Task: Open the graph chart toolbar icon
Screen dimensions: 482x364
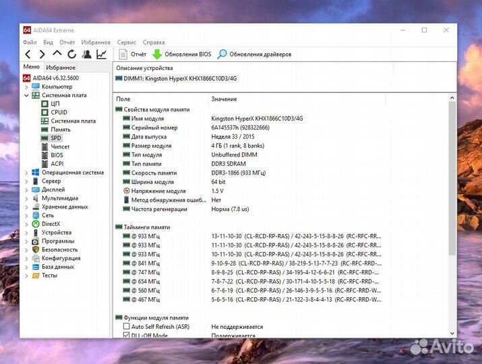Action: [x=101, y=54]
